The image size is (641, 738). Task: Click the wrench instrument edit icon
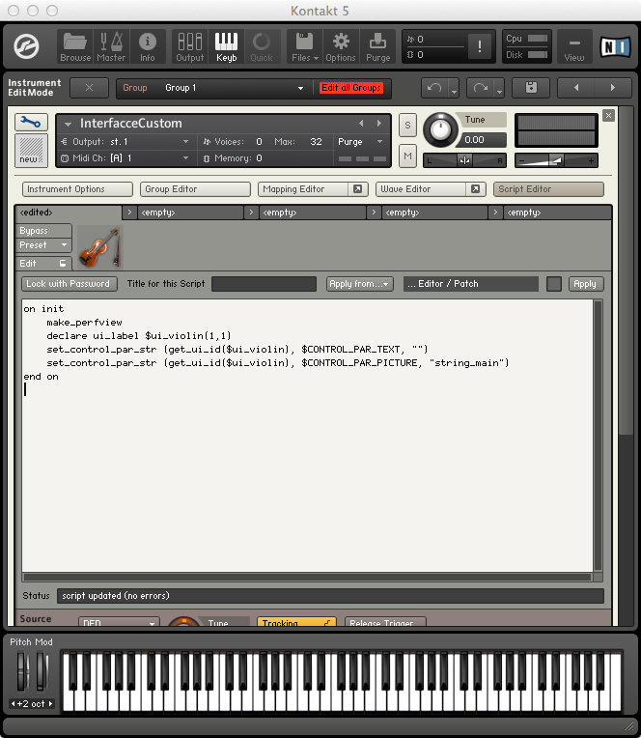pos(31,123)
